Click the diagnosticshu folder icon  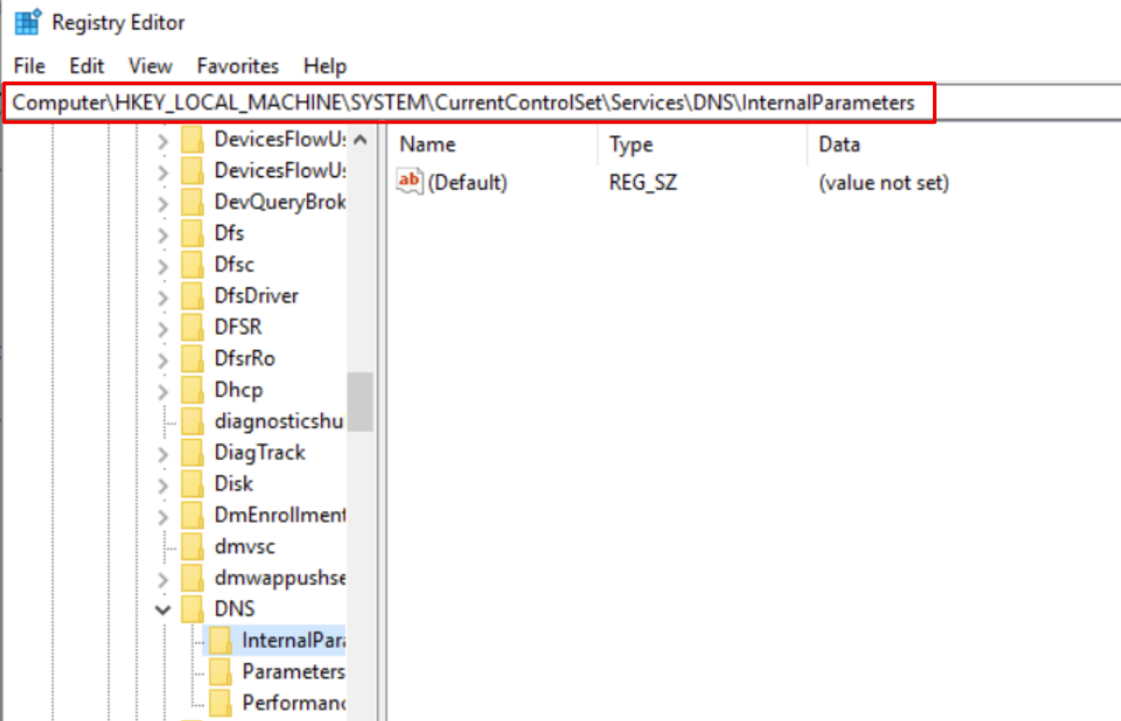(x=192, y=421)
